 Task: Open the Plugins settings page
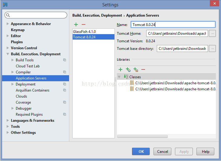[17, 42]
